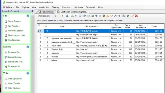165x93 pixels.
Task: Pin the Pannello Comandi panel
Action: 32,11
